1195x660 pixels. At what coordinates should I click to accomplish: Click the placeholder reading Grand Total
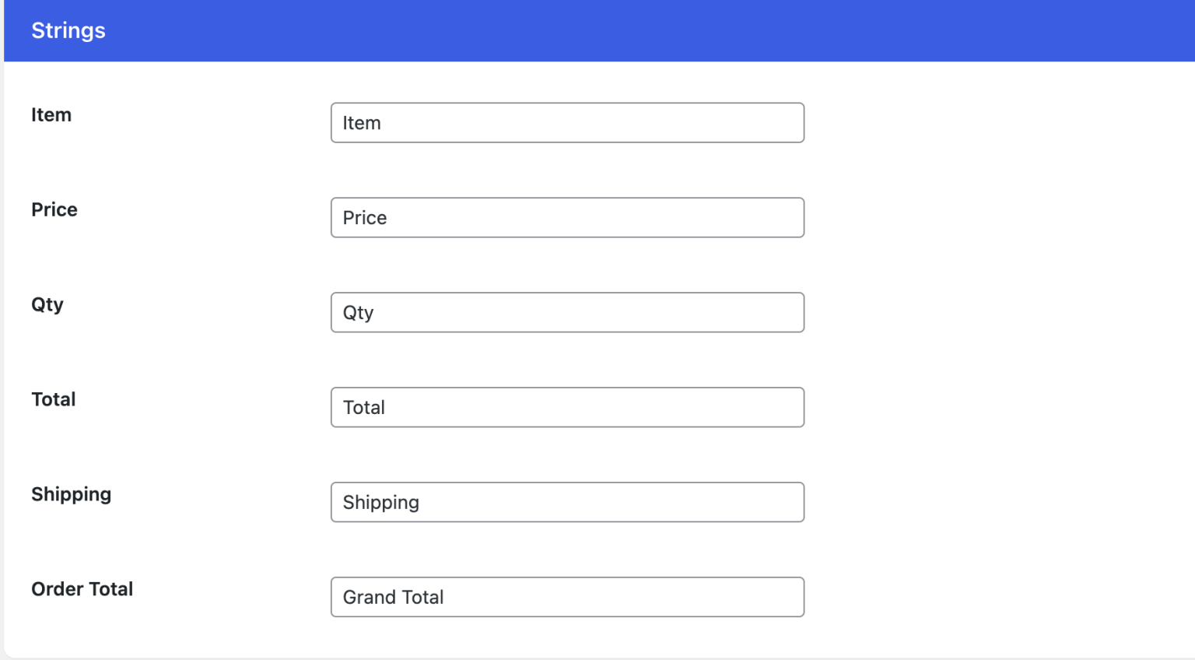392,597
